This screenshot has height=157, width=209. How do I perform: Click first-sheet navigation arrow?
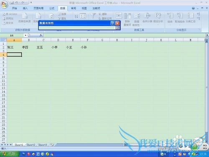coord(2,145)
